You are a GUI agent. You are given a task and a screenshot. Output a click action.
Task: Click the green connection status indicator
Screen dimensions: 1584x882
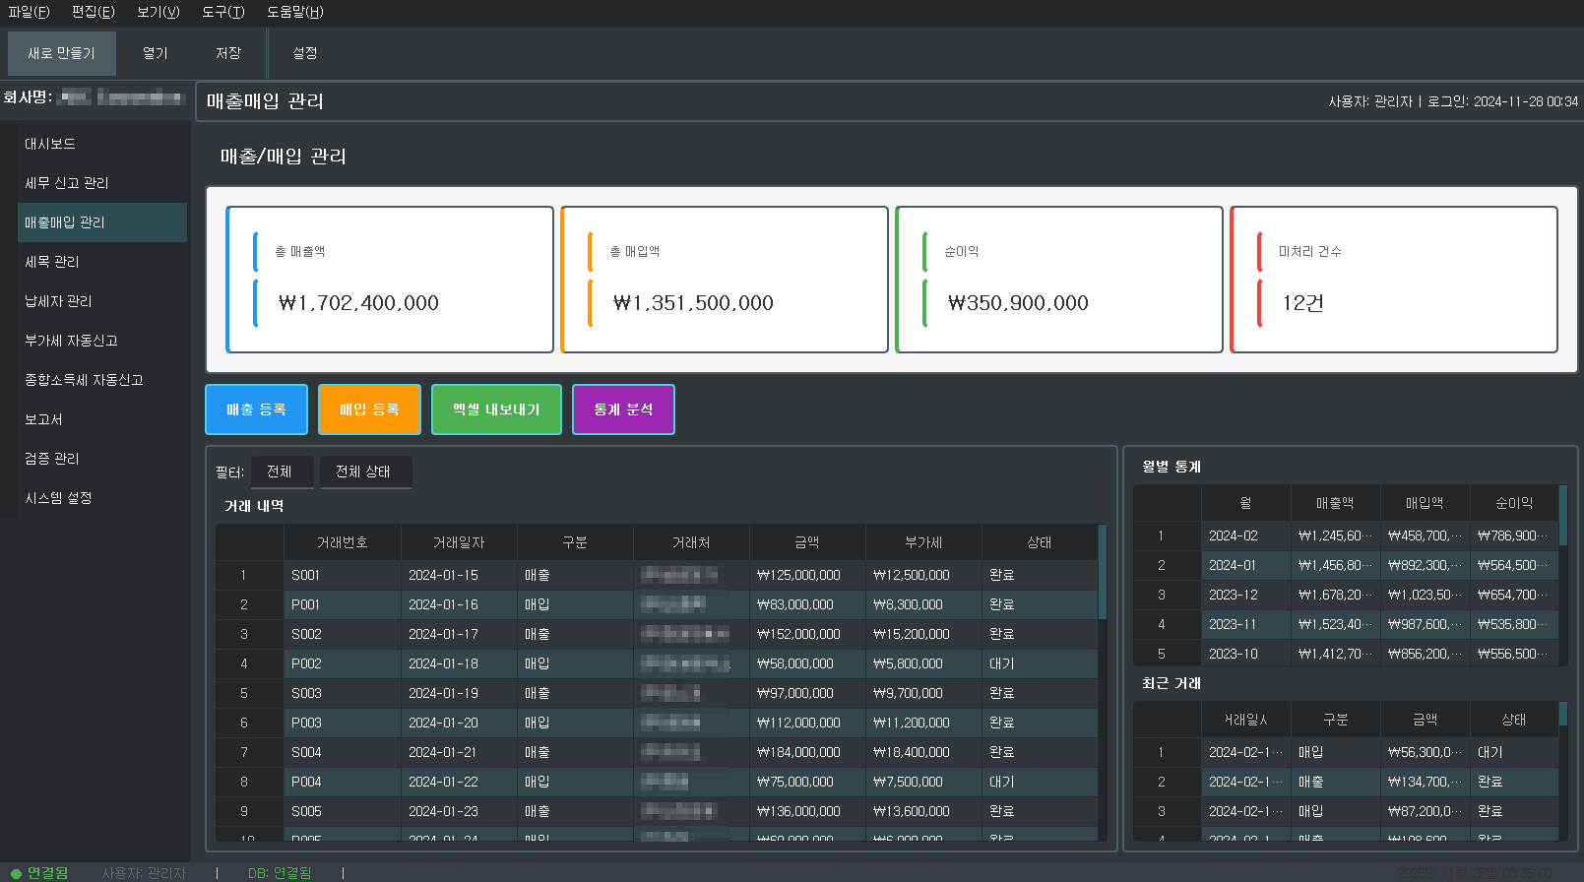(39, 872)
